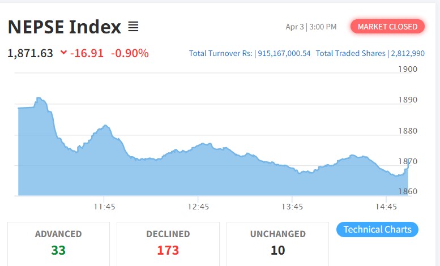Click the 12:45 time axis label

point(198,207)
